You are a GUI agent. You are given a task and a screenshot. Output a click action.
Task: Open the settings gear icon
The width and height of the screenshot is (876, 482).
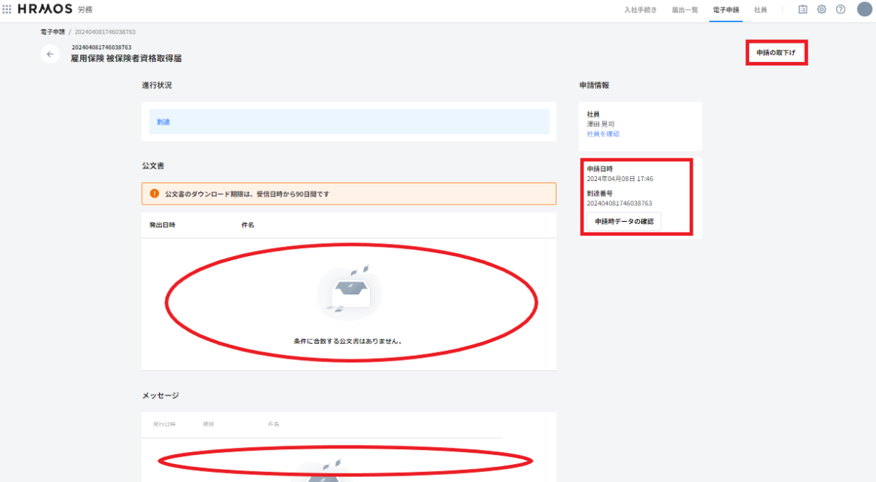pyautogui.click(x=821, y=9)
